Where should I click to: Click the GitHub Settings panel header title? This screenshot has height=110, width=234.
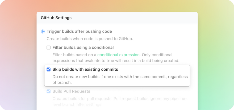point(56,18)
